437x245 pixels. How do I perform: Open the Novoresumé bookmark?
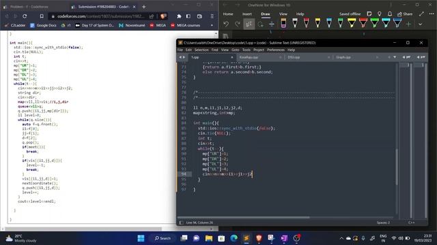tap(132, 25)
